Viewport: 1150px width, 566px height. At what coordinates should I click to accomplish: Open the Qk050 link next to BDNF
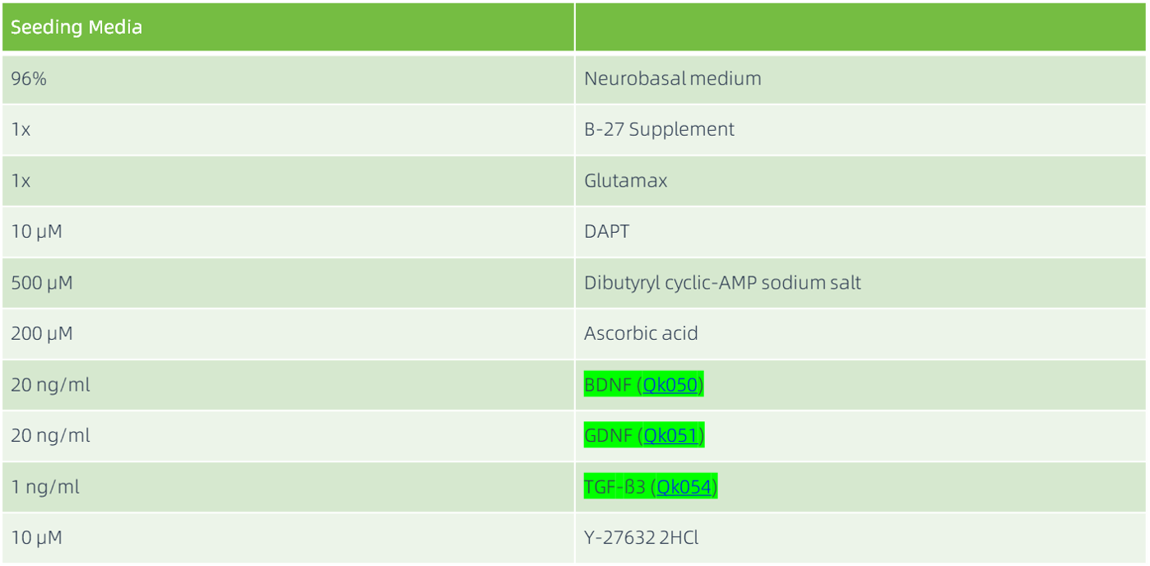(x=671, y=385)
